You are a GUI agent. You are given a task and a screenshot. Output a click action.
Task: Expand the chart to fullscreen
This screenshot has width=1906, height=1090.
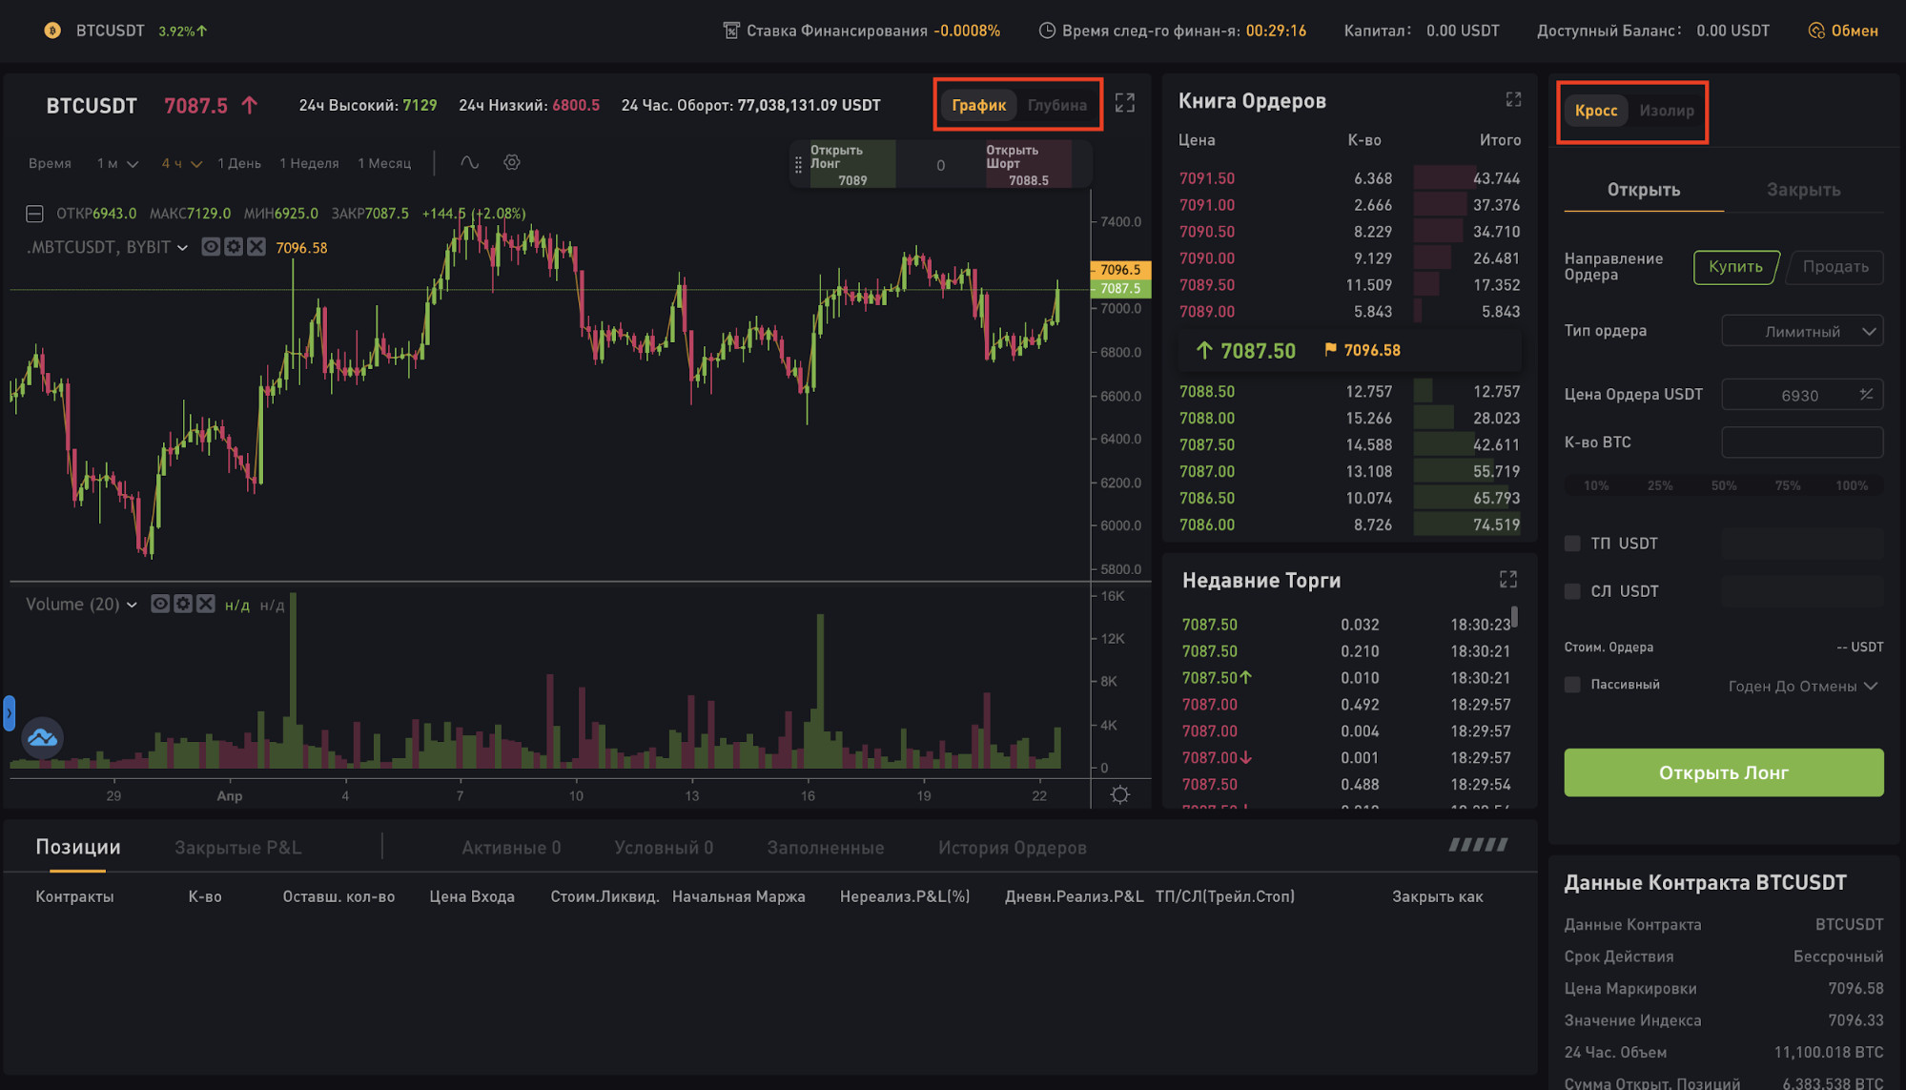click(x=1125, y=103)
